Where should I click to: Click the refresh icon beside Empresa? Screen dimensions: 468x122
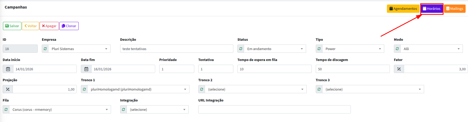[45, 49]
